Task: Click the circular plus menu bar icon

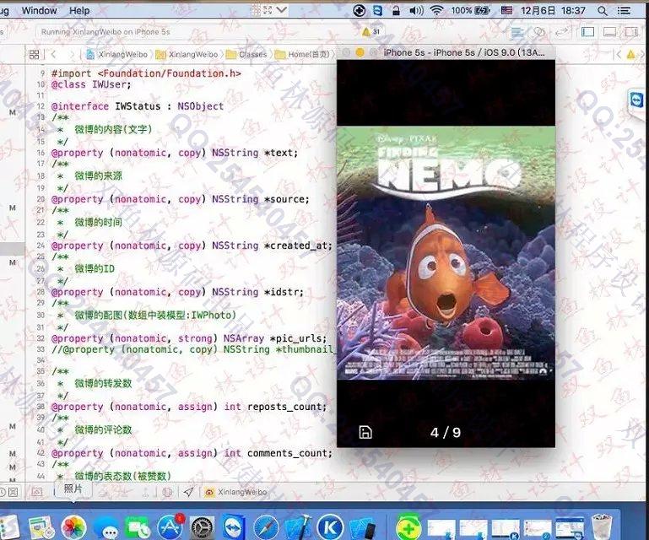Action: [x=360, y=10]
